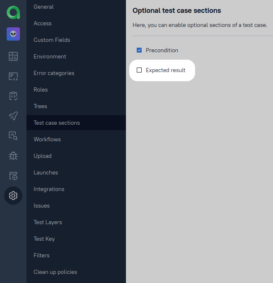Enable the Expected result checkbox
The width and height of the screenshot is (273, 283).
[139, 70]
